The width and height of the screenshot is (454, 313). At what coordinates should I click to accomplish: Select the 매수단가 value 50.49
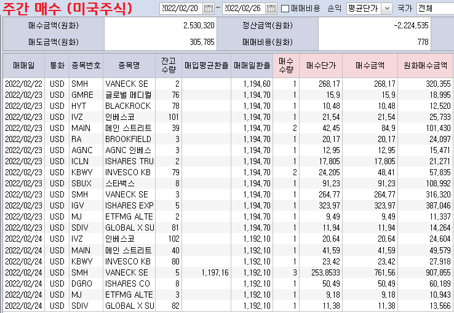321,283
